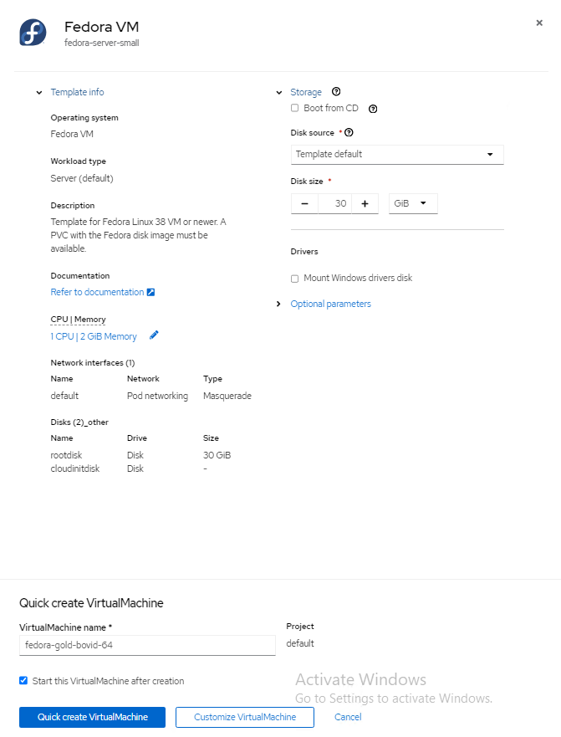Edit CPU and Memory via pencil icon

pyautogui.click(x=154, y=336)
